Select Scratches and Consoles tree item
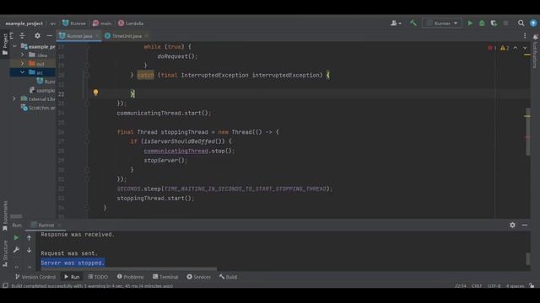This screenshot has height=303, width=540. pos(38,108)
